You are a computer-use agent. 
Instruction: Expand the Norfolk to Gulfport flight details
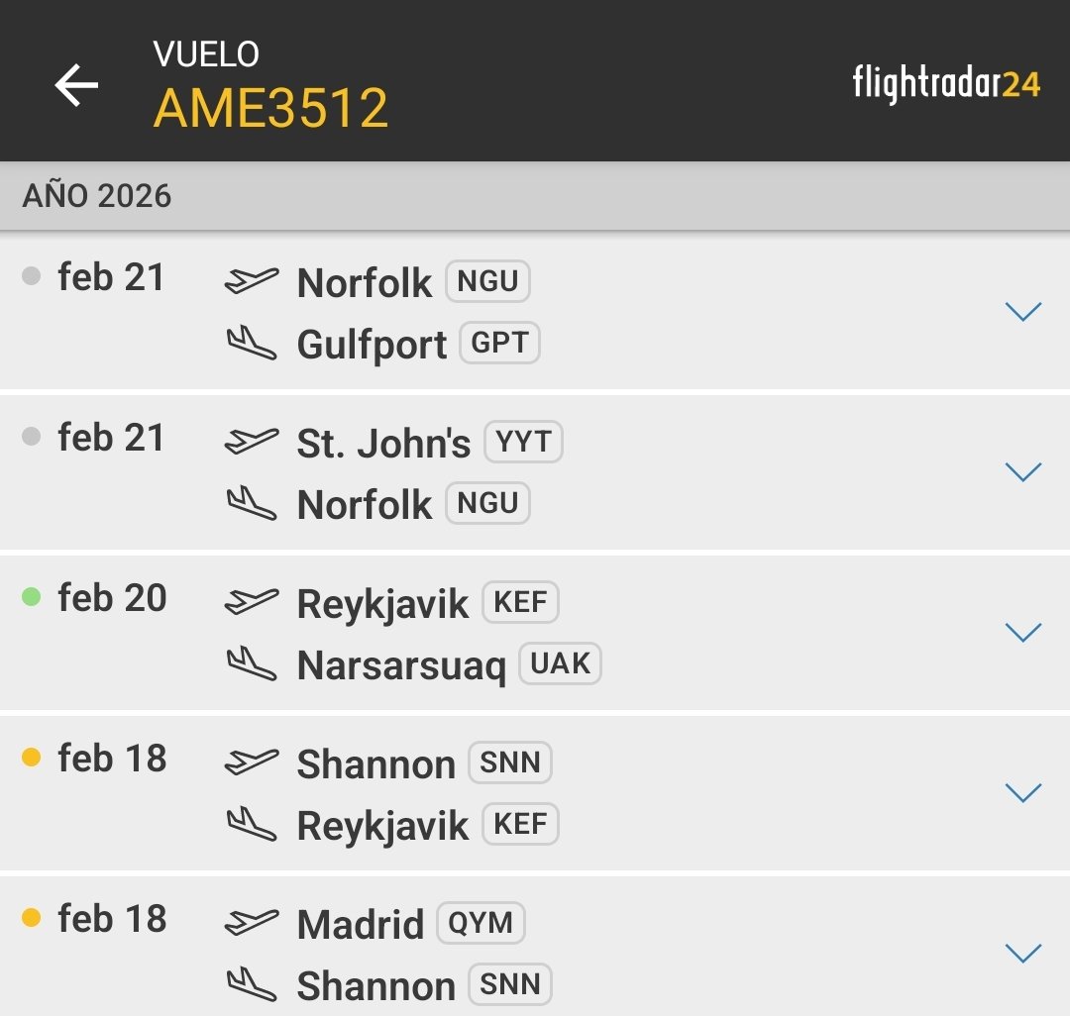pyautogui.click(x=1022, y=312)
